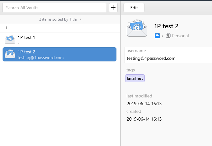Click the section header labeled 1
The width and height of the screenshot is (212, 146).
tap(6, 28)
